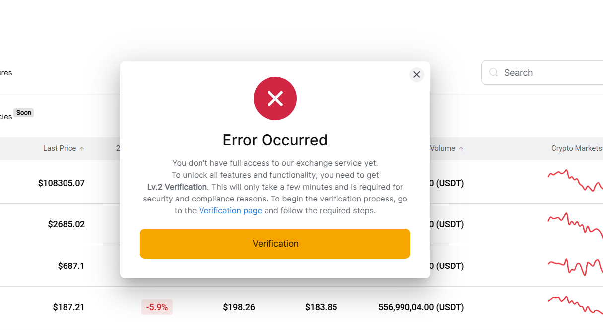Select the $108305.07 last price cell
This screenshot has height=334, width=603.
[62, 183]
